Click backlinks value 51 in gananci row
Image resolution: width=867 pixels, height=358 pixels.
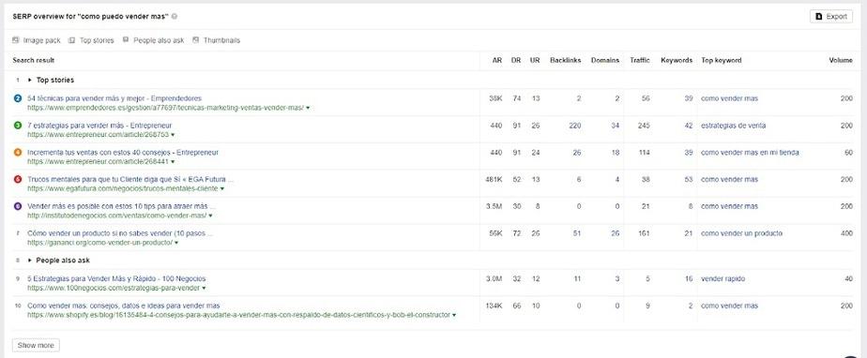tap(577, 233)
